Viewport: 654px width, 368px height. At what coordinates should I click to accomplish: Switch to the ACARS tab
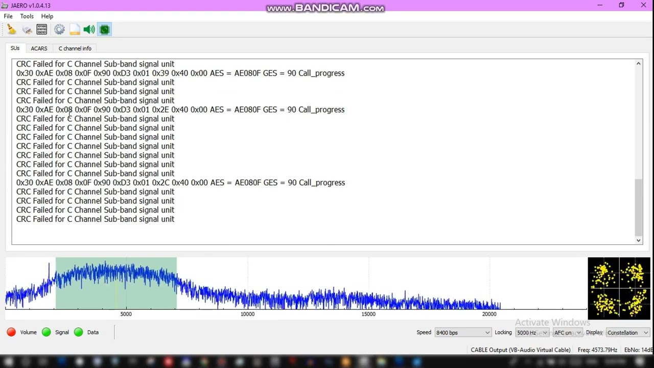[x=39, y=49]
